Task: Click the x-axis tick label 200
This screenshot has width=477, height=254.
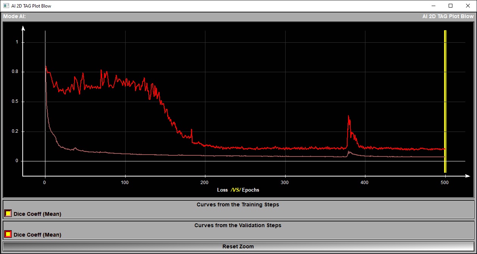Action: pos(205,183)
